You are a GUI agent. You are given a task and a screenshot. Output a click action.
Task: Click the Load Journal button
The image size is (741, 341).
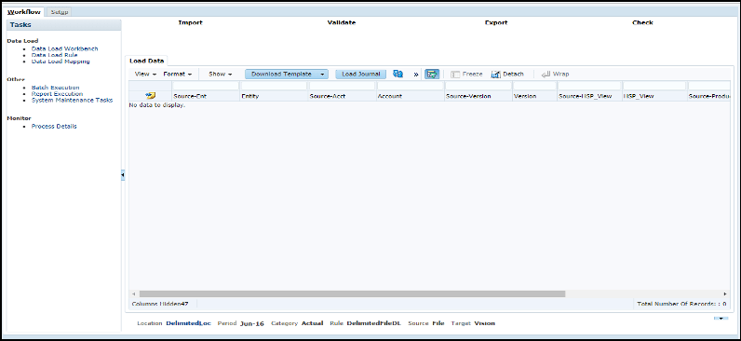point(361,75)
